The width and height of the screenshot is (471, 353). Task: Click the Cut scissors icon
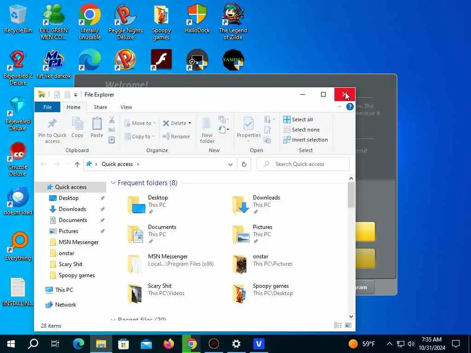pos(112,120)
